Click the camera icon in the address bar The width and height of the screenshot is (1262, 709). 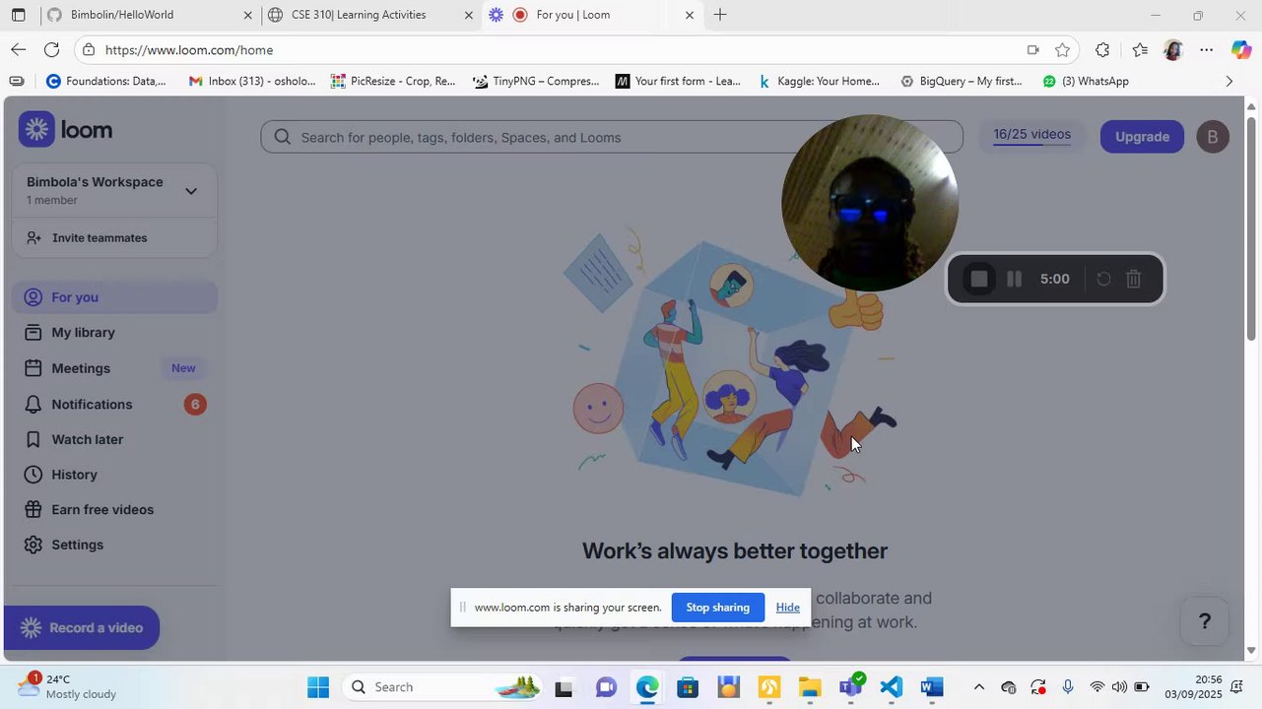(1032, 50)
